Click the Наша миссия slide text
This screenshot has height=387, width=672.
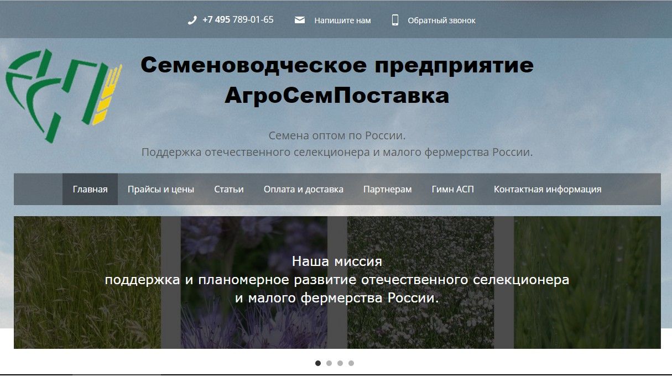[x=337, y=261]
